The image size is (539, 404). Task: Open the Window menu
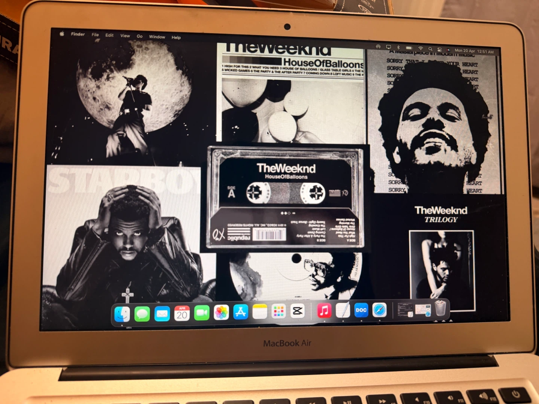click(157, 37)
